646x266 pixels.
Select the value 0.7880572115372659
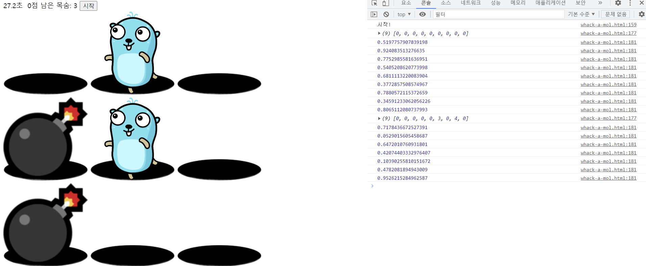tap(402, 93)
